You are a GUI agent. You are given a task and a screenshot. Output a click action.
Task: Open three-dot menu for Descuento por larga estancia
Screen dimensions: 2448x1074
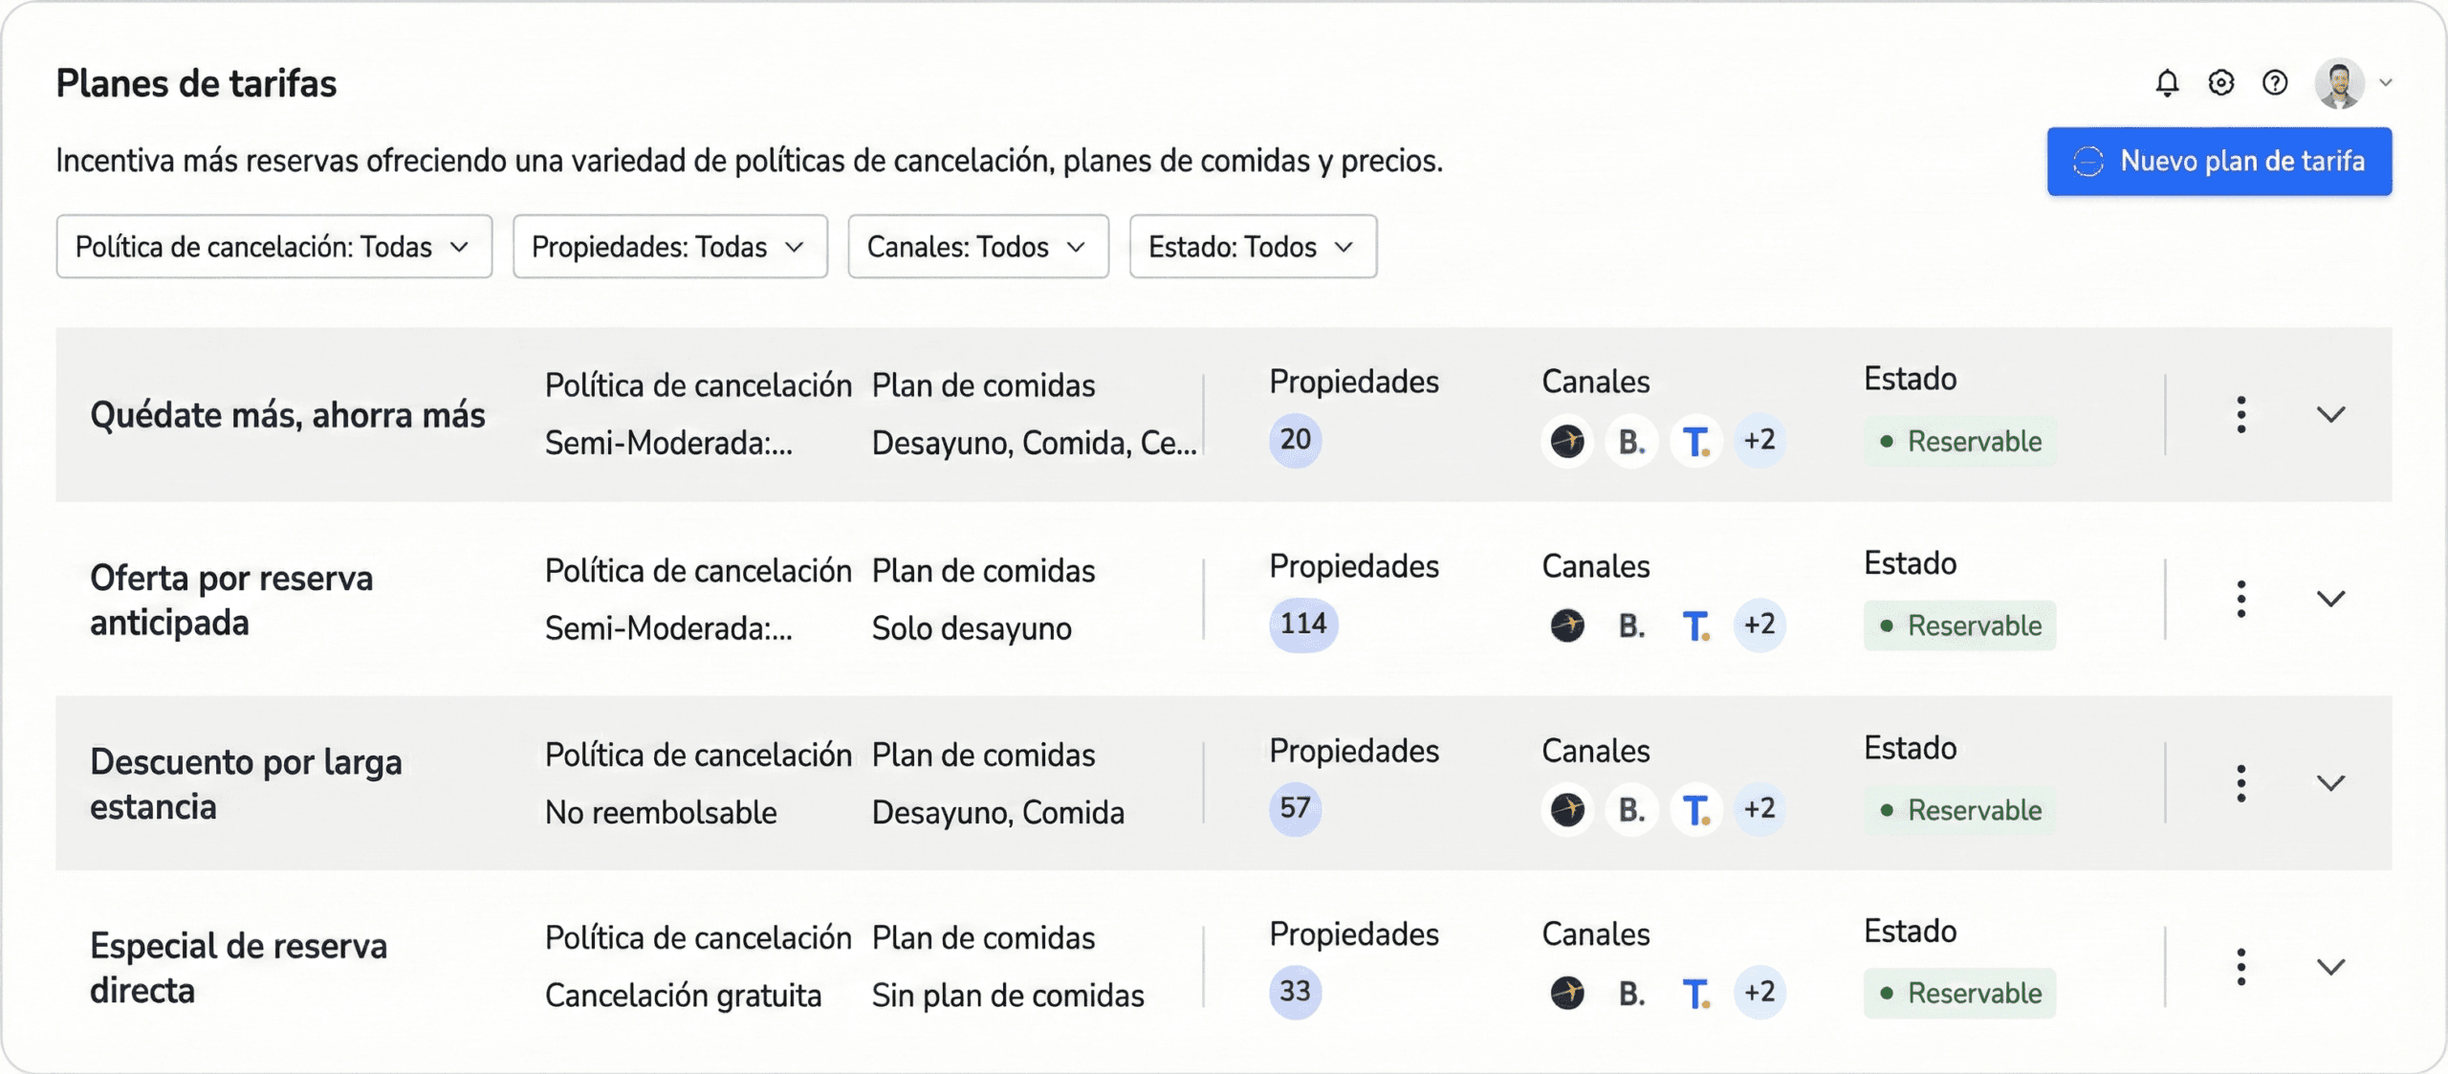(x=2241, y=782)
